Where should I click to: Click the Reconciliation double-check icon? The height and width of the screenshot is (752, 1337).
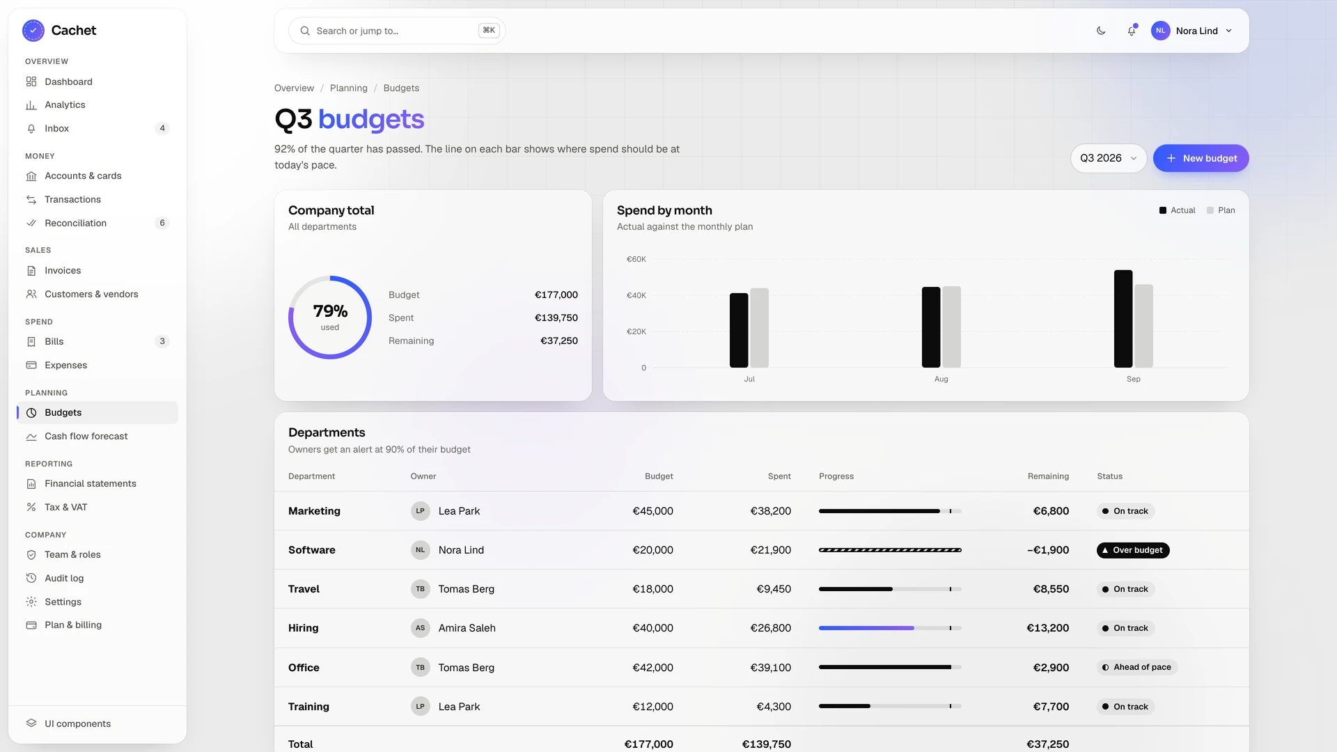click(x=31, y=224)
